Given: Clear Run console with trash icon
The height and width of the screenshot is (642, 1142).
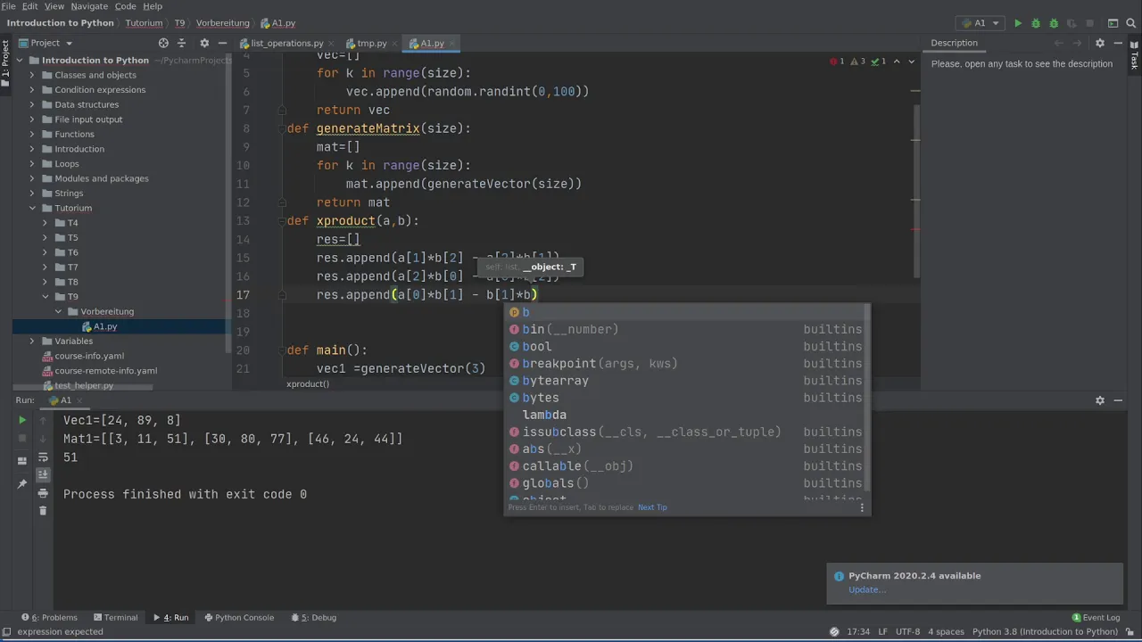Looking at the screenshot, I should [43, 511].
